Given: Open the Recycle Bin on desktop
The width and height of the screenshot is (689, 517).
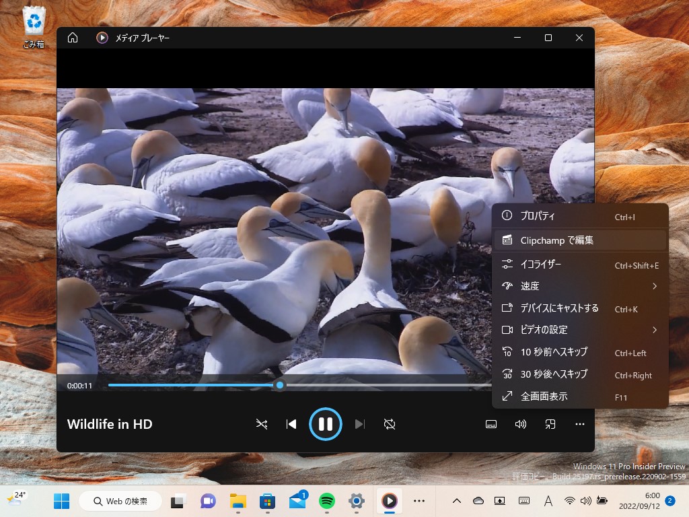Looking at the screenshot, I should click(34, 27).
